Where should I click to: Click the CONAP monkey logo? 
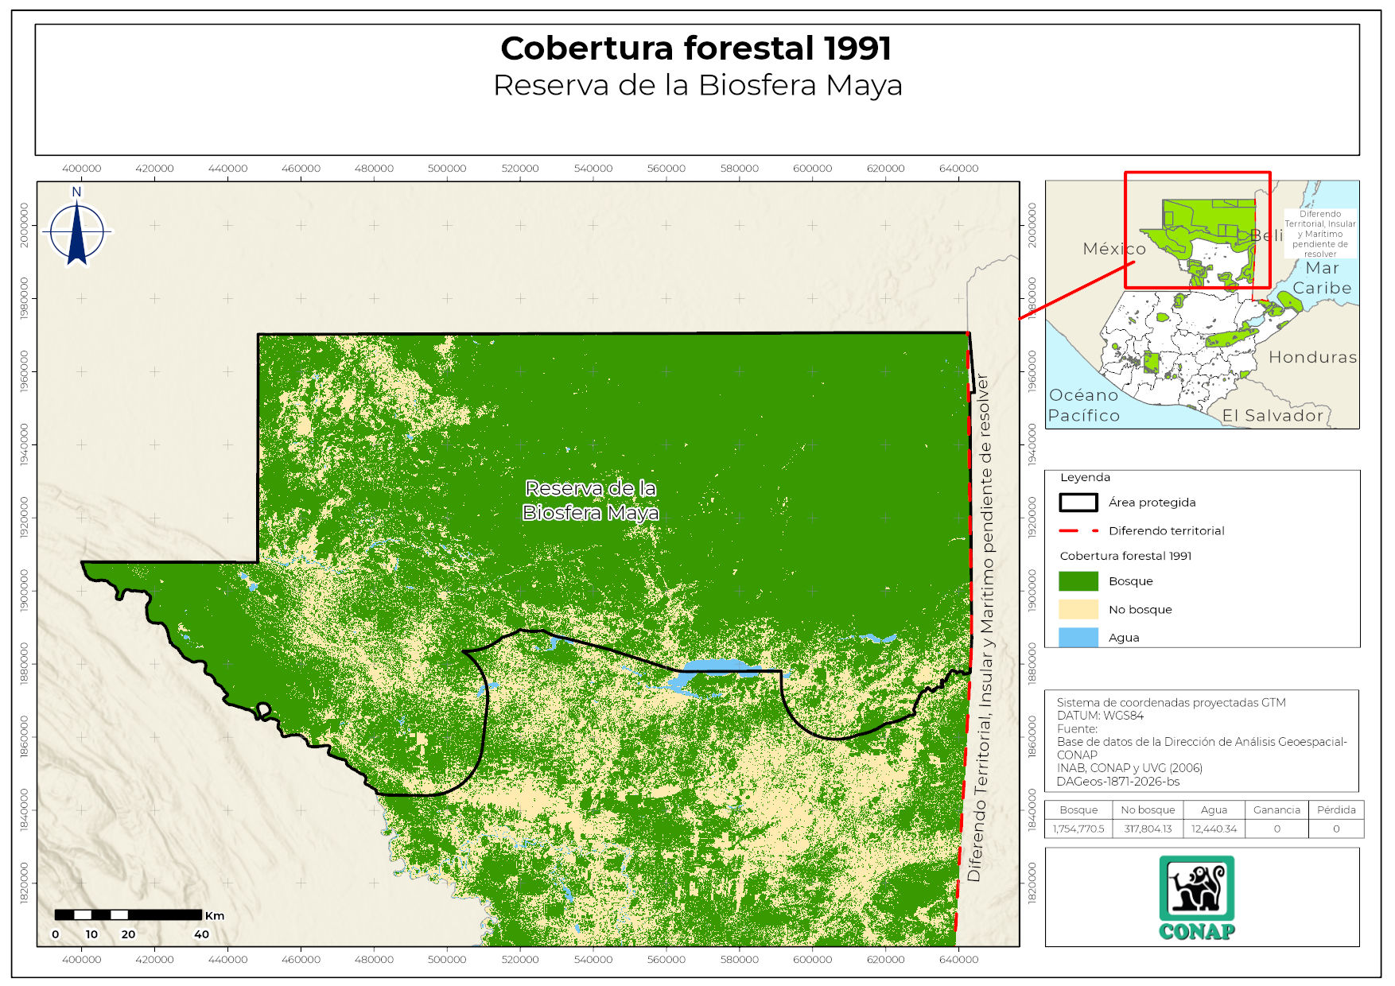coord(1196,898)
